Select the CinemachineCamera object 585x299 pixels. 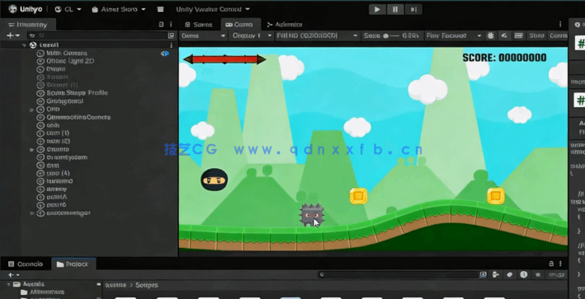[78, 117]
